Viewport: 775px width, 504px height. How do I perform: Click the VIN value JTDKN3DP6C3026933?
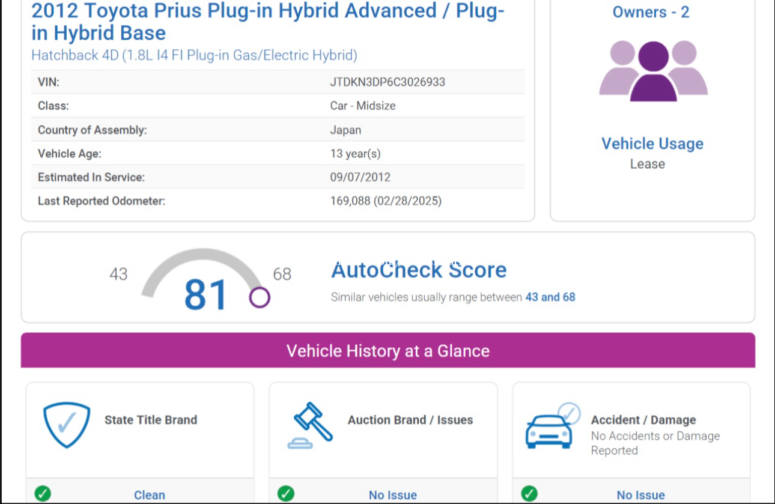pos(387,82)
